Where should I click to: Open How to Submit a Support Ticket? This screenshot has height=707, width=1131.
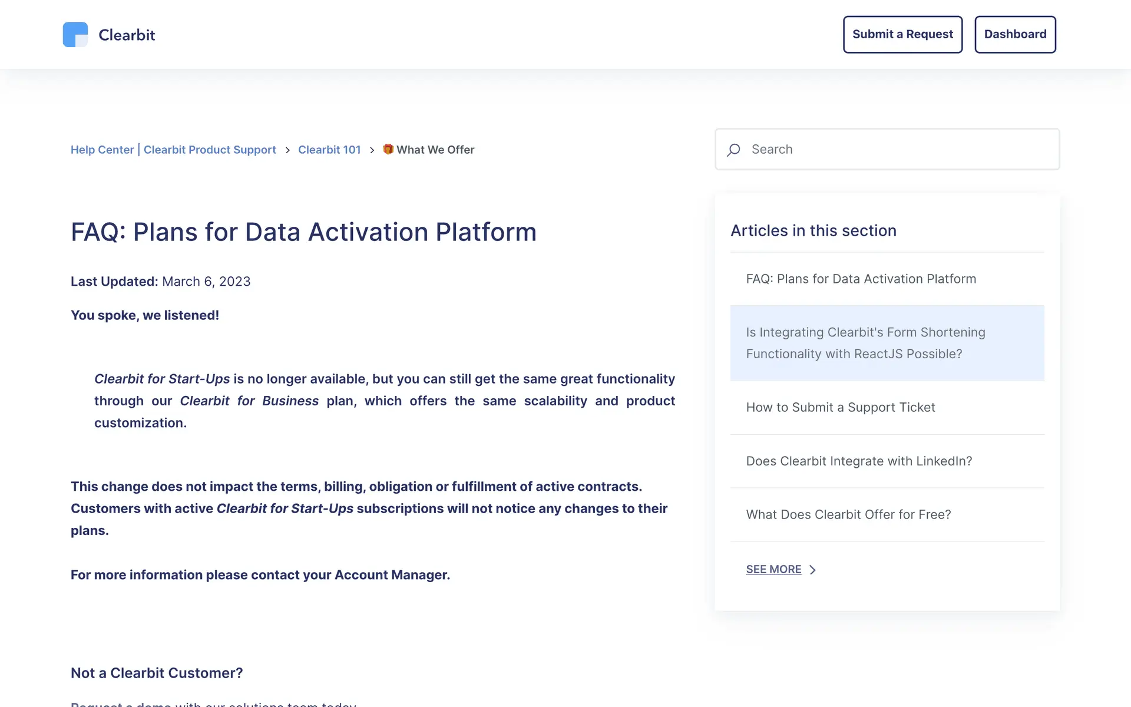[841, 407]
